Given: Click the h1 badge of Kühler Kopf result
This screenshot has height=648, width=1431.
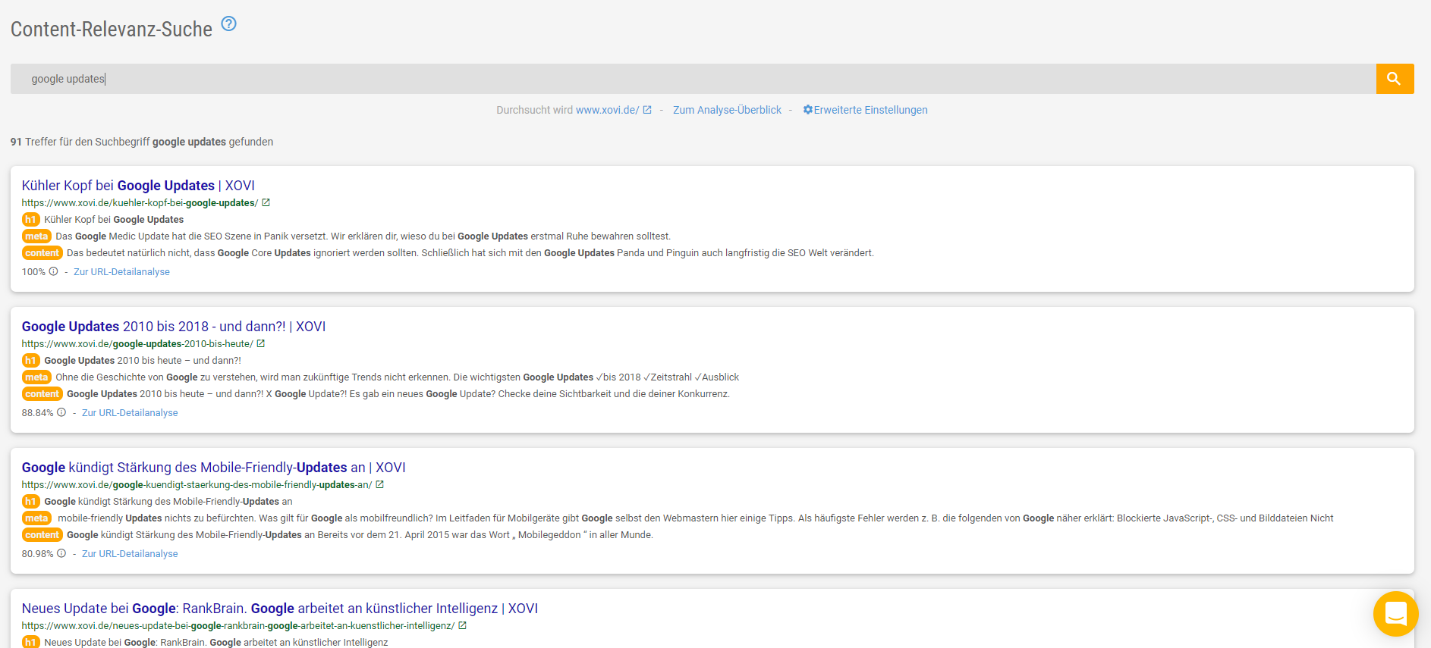Looking at the screenshot, I should point(30,220).
